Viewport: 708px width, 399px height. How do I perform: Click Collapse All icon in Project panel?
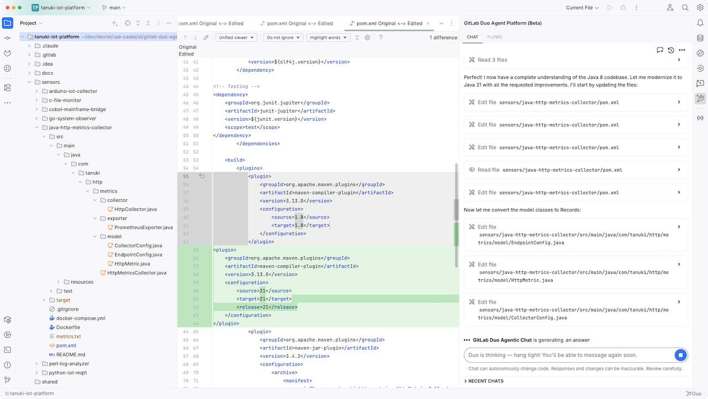click(148, 23)
